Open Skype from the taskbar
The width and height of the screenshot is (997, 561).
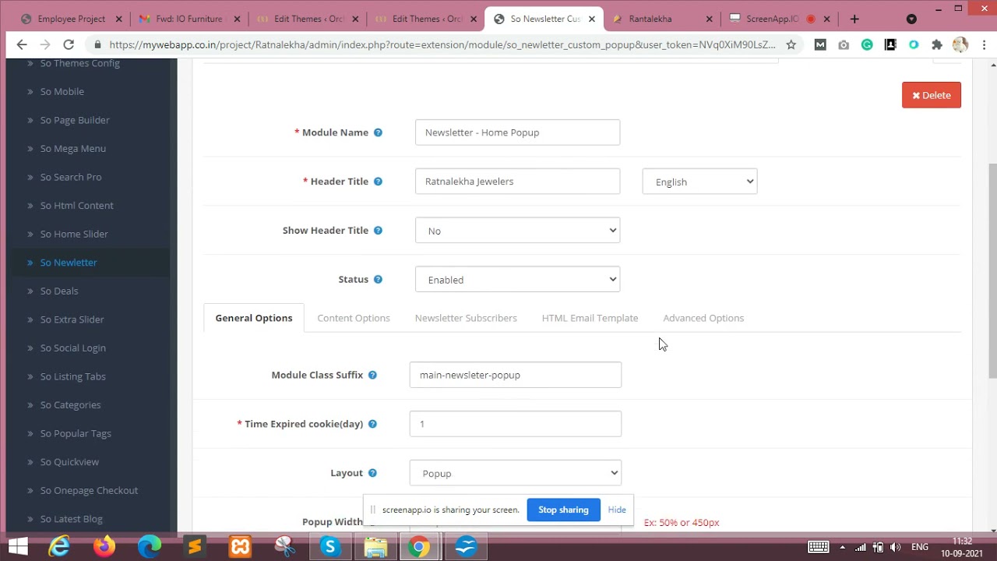click(330, 547)
